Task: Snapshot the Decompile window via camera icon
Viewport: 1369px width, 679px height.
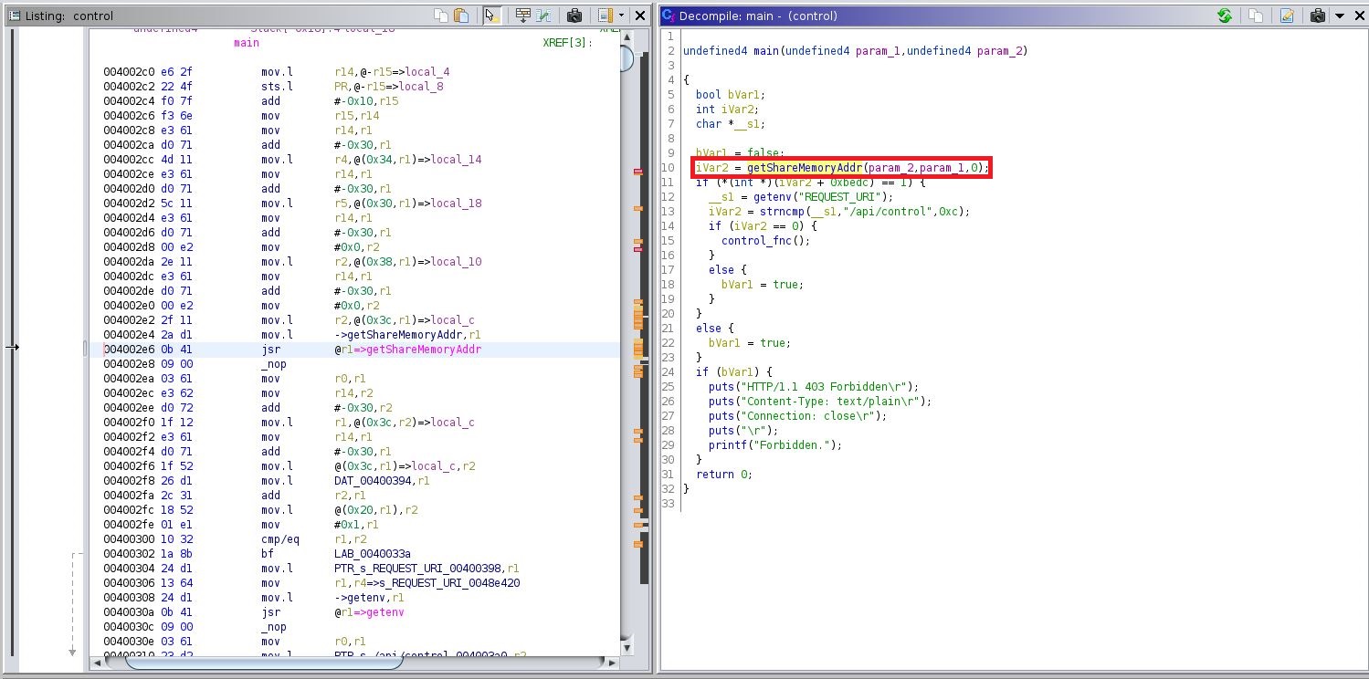Action: (x=1317, y=16)
